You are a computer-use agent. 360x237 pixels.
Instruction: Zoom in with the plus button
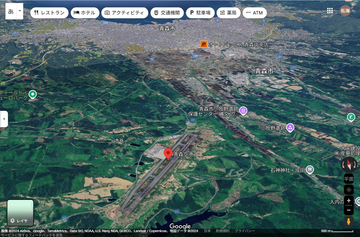pos(349,201)
